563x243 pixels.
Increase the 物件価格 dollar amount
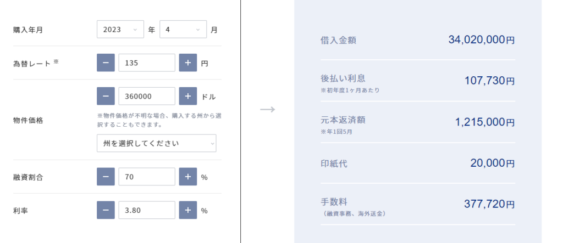187,96
